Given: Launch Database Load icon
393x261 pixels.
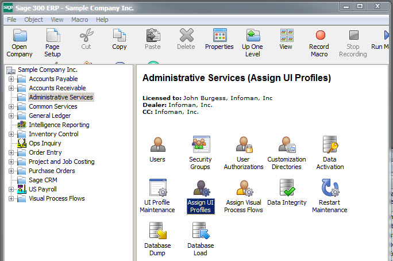Looking at the screenshot, I should point(201,239).
